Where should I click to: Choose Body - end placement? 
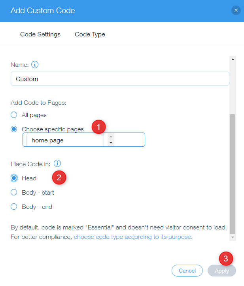(x=14, y=206)
